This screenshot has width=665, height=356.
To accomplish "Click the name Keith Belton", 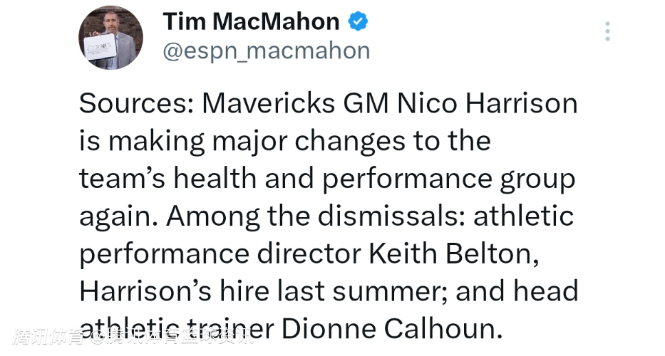I will 454,254.
